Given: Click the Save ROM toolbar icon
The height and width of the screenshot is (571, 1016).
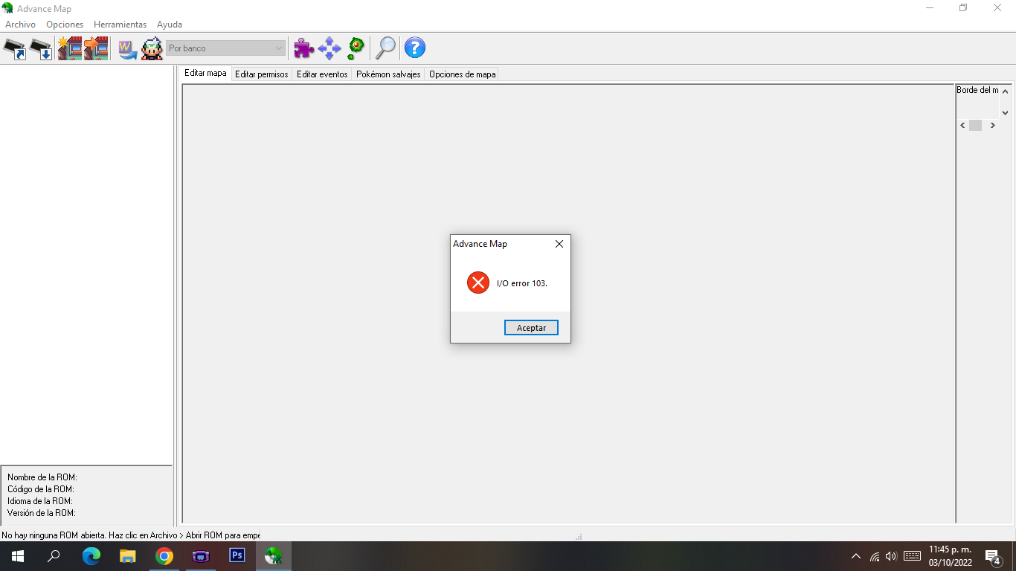Looking at the screenshot, I should point(40,48).
